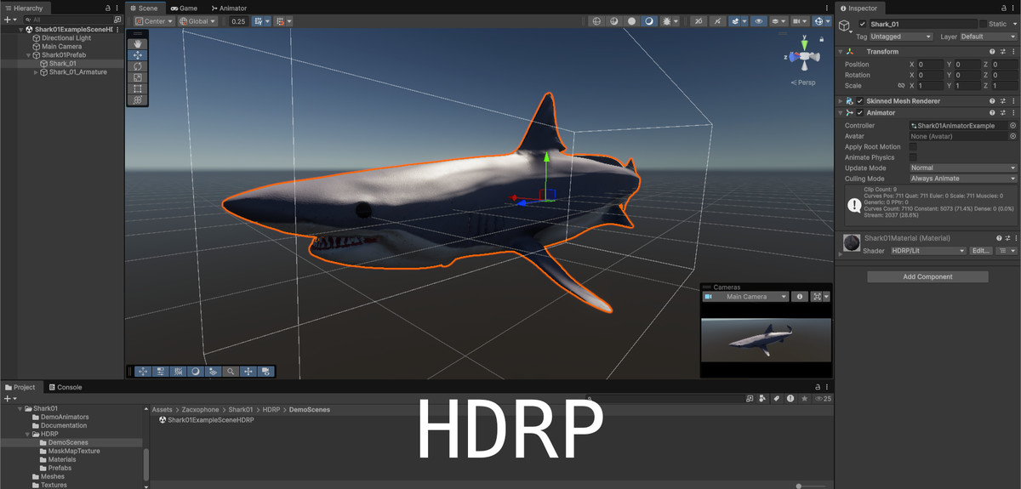This screenshot has width=1021, height=489.
Task: Select the Scene tab
Action: tap(146, 8)
